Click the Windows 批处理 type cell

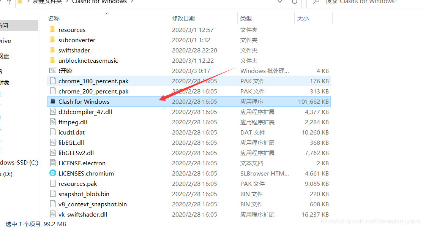[265, 71]
